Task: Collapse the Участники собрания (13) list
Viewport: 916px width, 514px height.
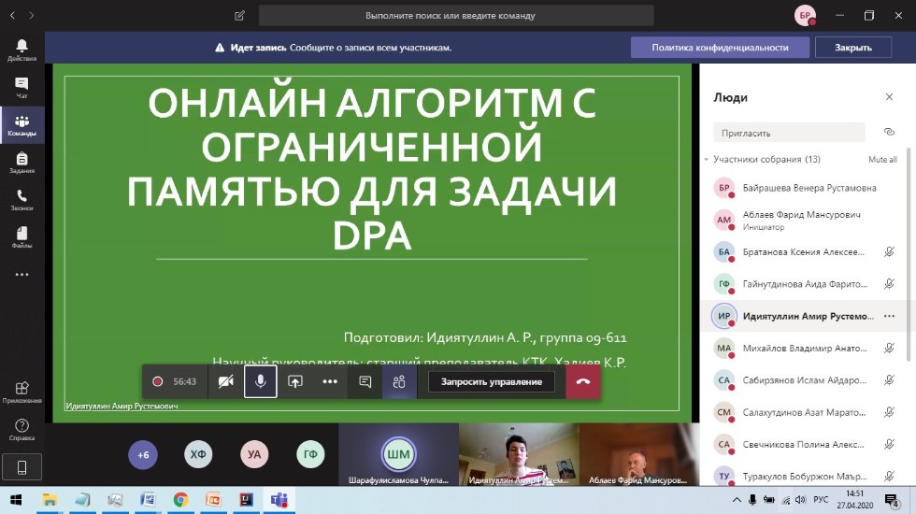Action: tap(707, 160)
